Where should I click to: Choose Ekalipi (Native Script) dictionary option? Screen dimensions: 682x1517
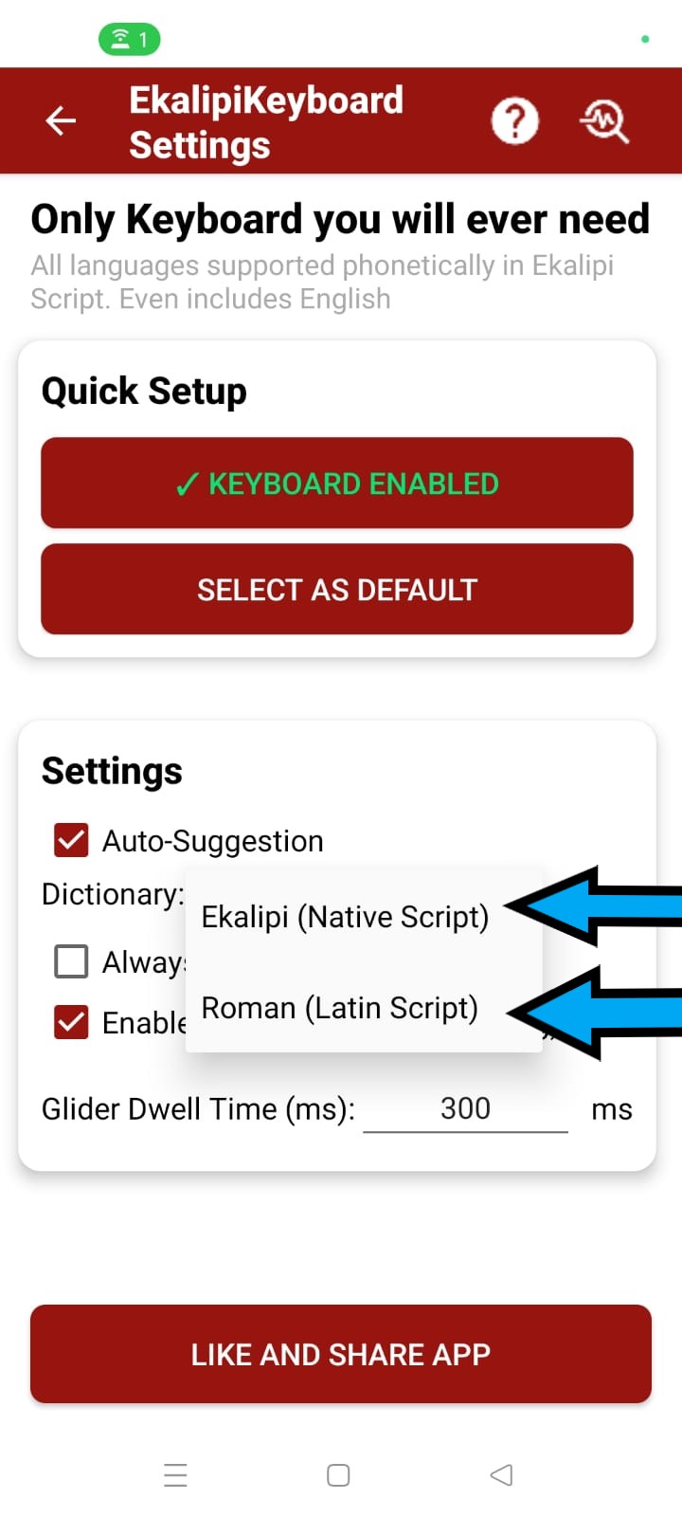[x=346, y=917]
